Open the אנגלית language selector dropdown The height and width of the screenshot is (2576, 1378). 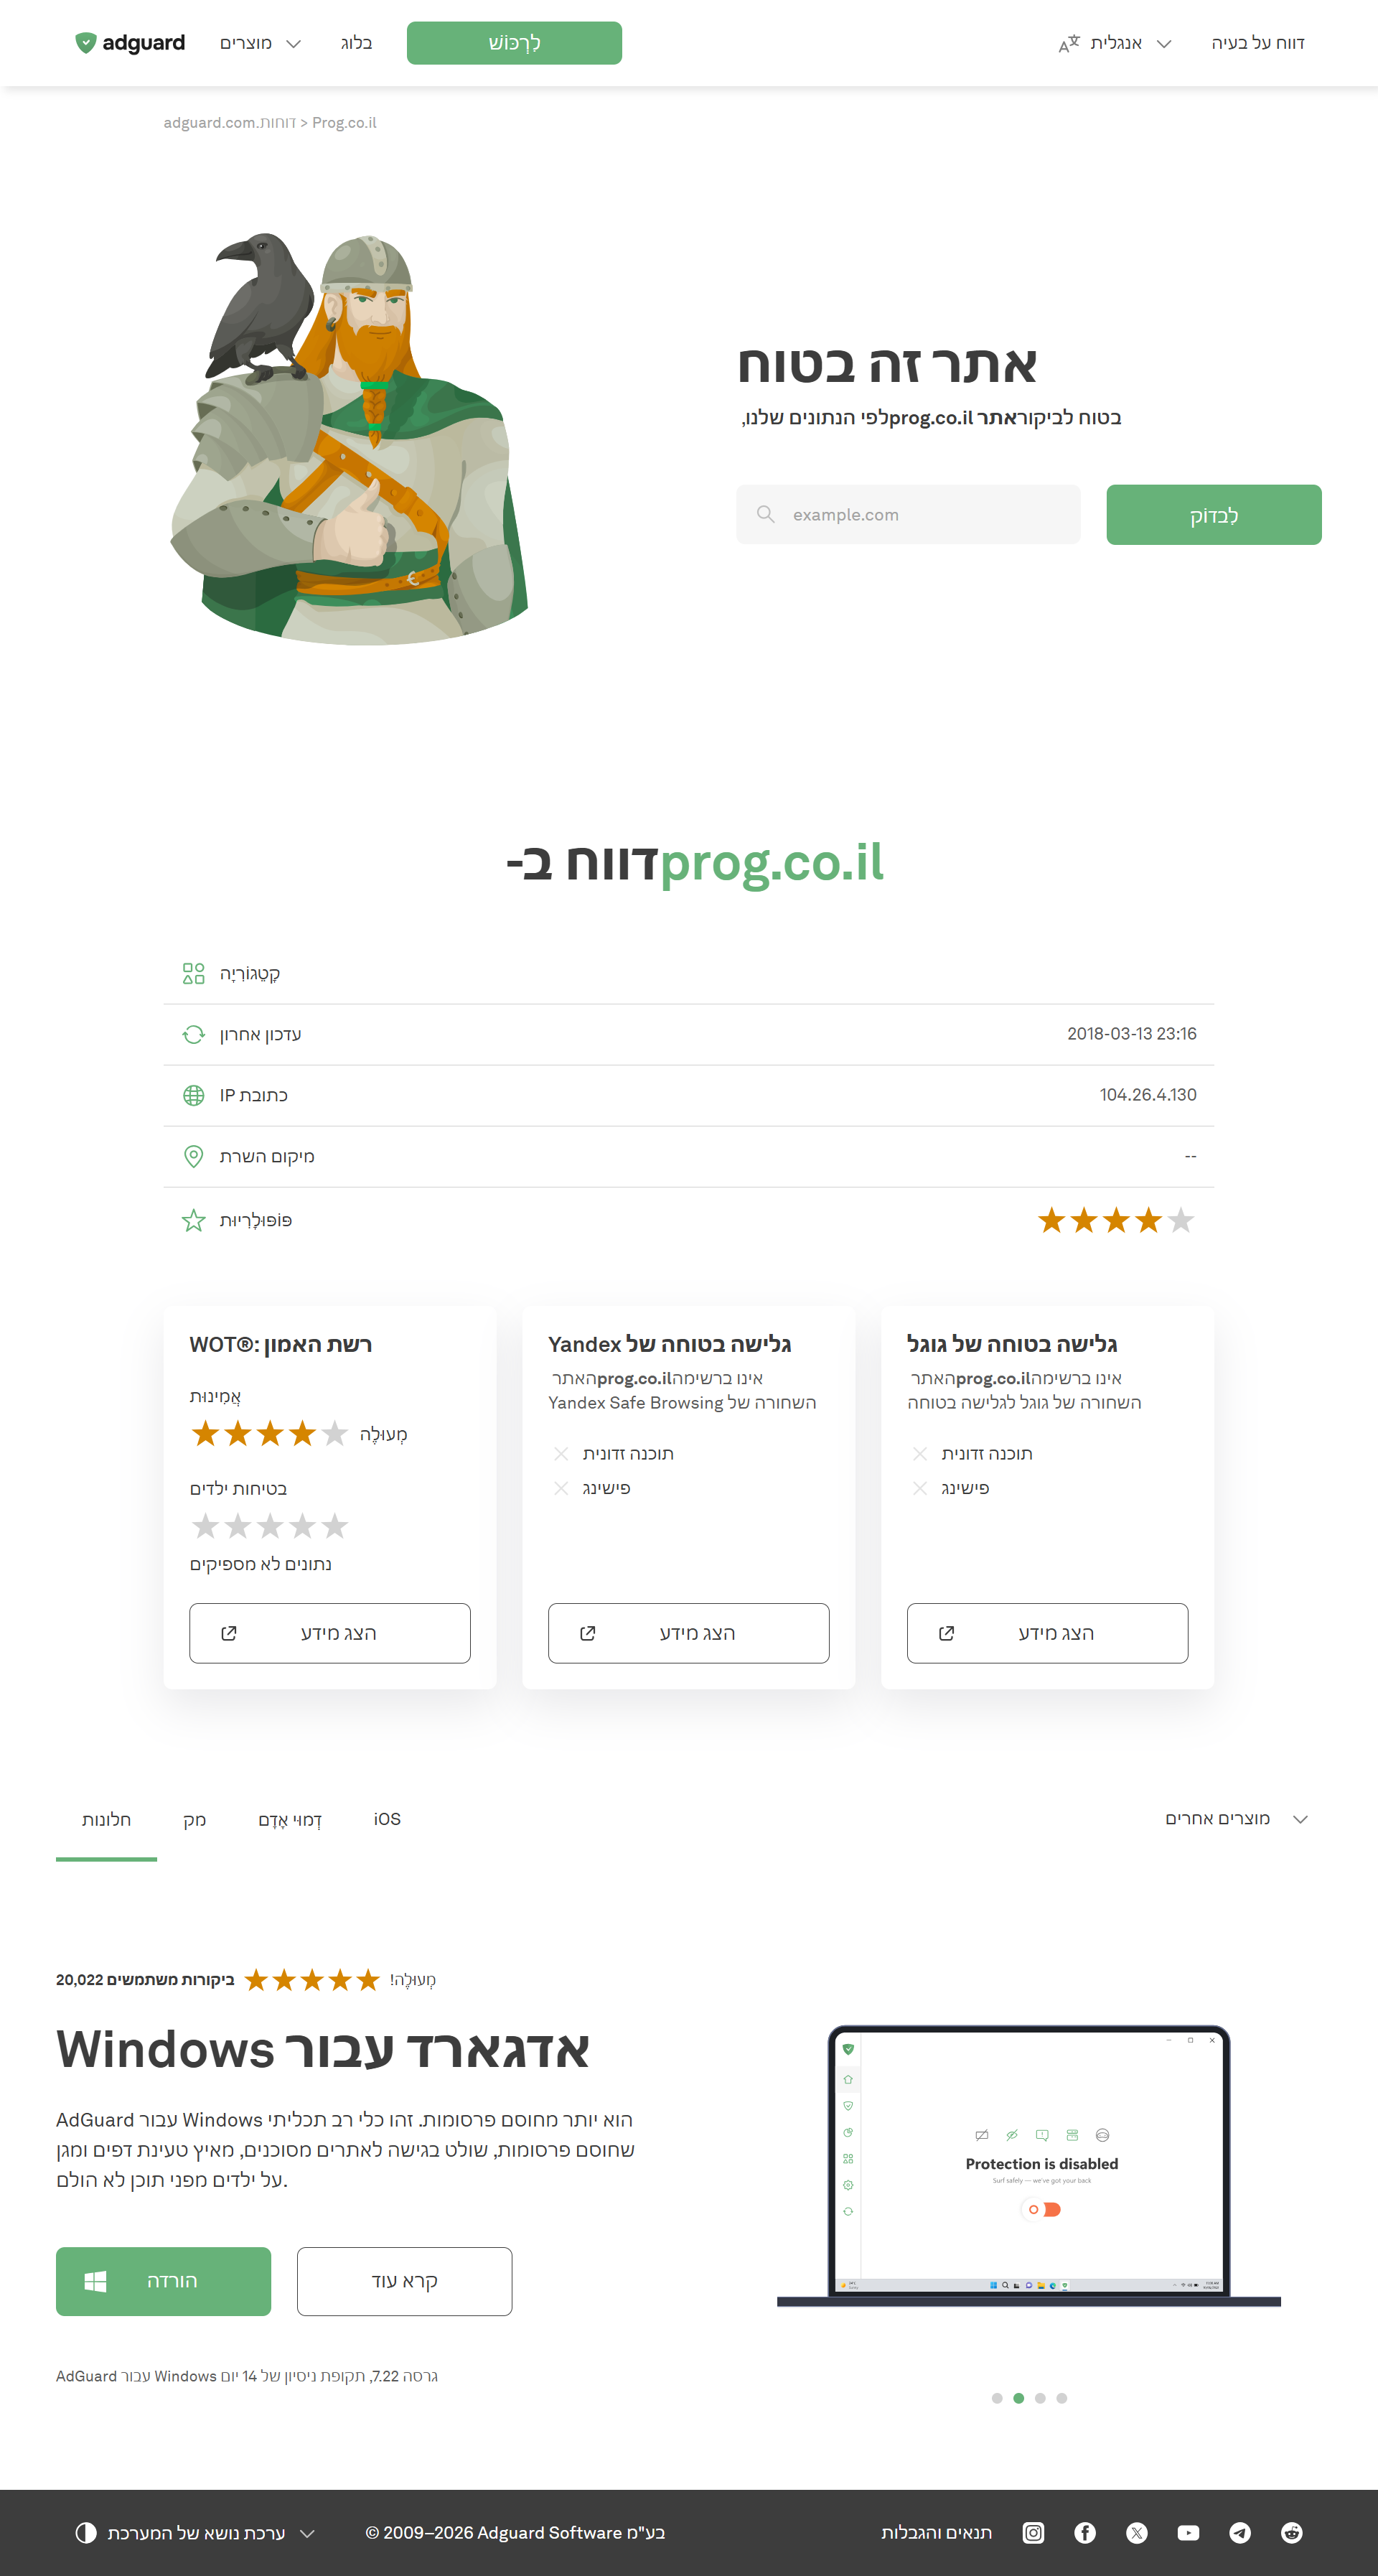[1115, 43]
